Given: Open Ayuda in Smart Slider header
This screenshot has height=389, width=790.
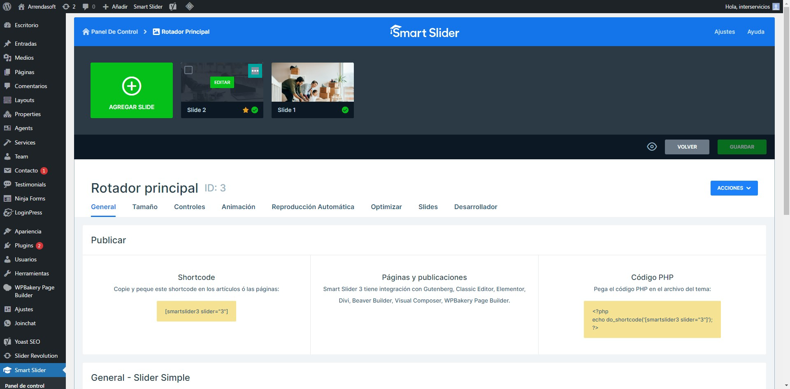Looking at the screenshot, I should tap(756, 32).
